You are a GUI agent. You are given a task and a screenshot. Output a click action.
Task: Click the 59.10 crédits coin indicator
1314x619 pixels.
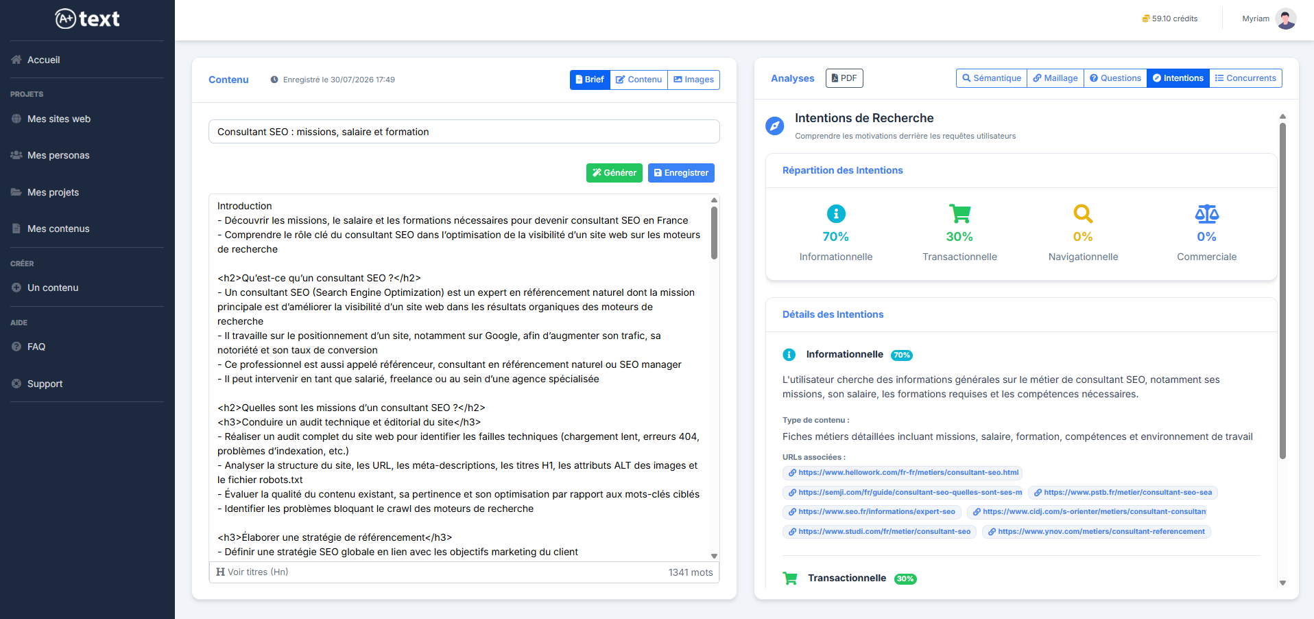point(1169,19)
